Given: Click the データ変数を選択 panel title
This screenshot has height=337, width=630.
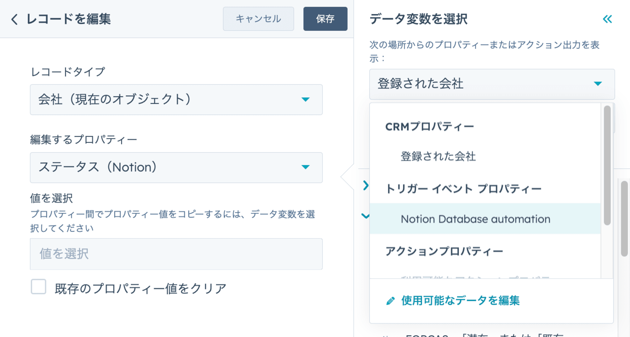Looking at the screenshot, I should pos(418,19).
